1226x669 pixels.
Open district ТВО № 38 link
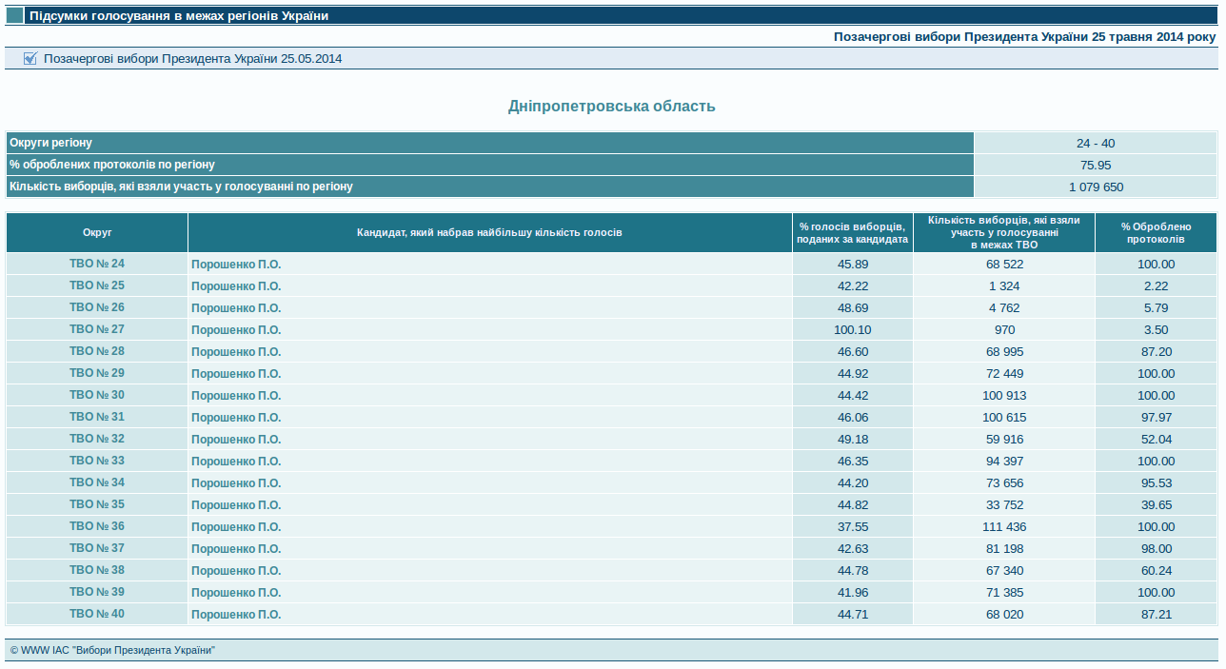tap(97, 570)
